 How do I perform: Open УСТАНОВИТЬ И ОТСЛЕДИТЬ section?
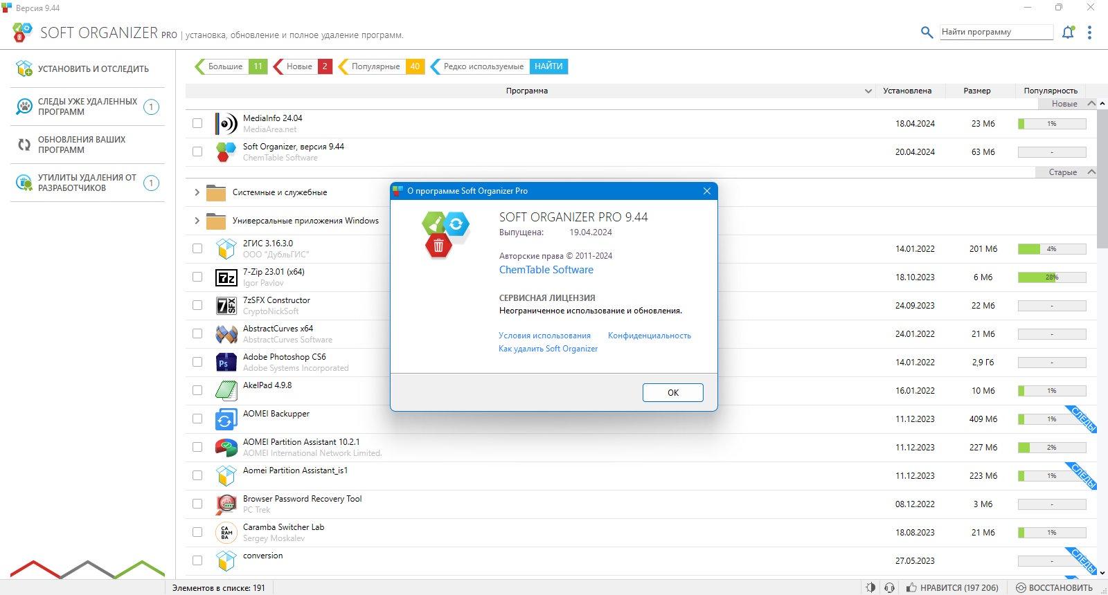click(87, 68)
